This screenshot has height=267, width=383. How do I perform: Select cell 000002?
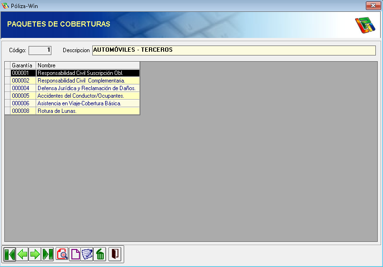click(x=23, y=81)
